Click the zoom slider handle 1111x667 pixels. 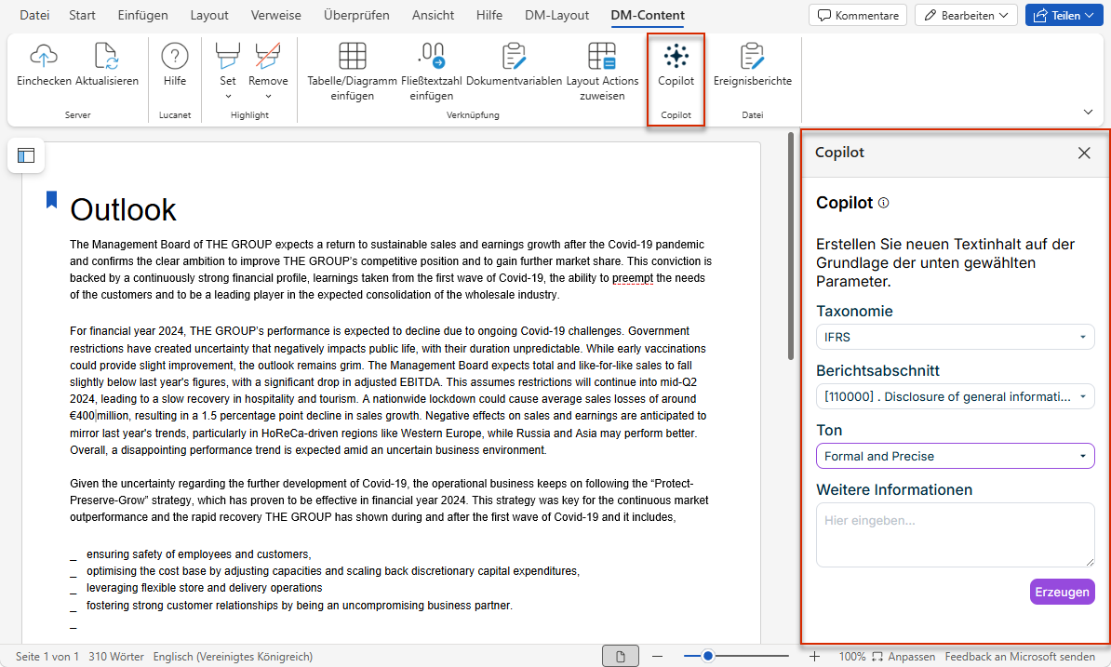coord(707,657)
